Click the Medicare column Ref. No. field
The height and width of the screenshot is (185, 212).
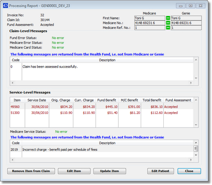pos(150,27)
